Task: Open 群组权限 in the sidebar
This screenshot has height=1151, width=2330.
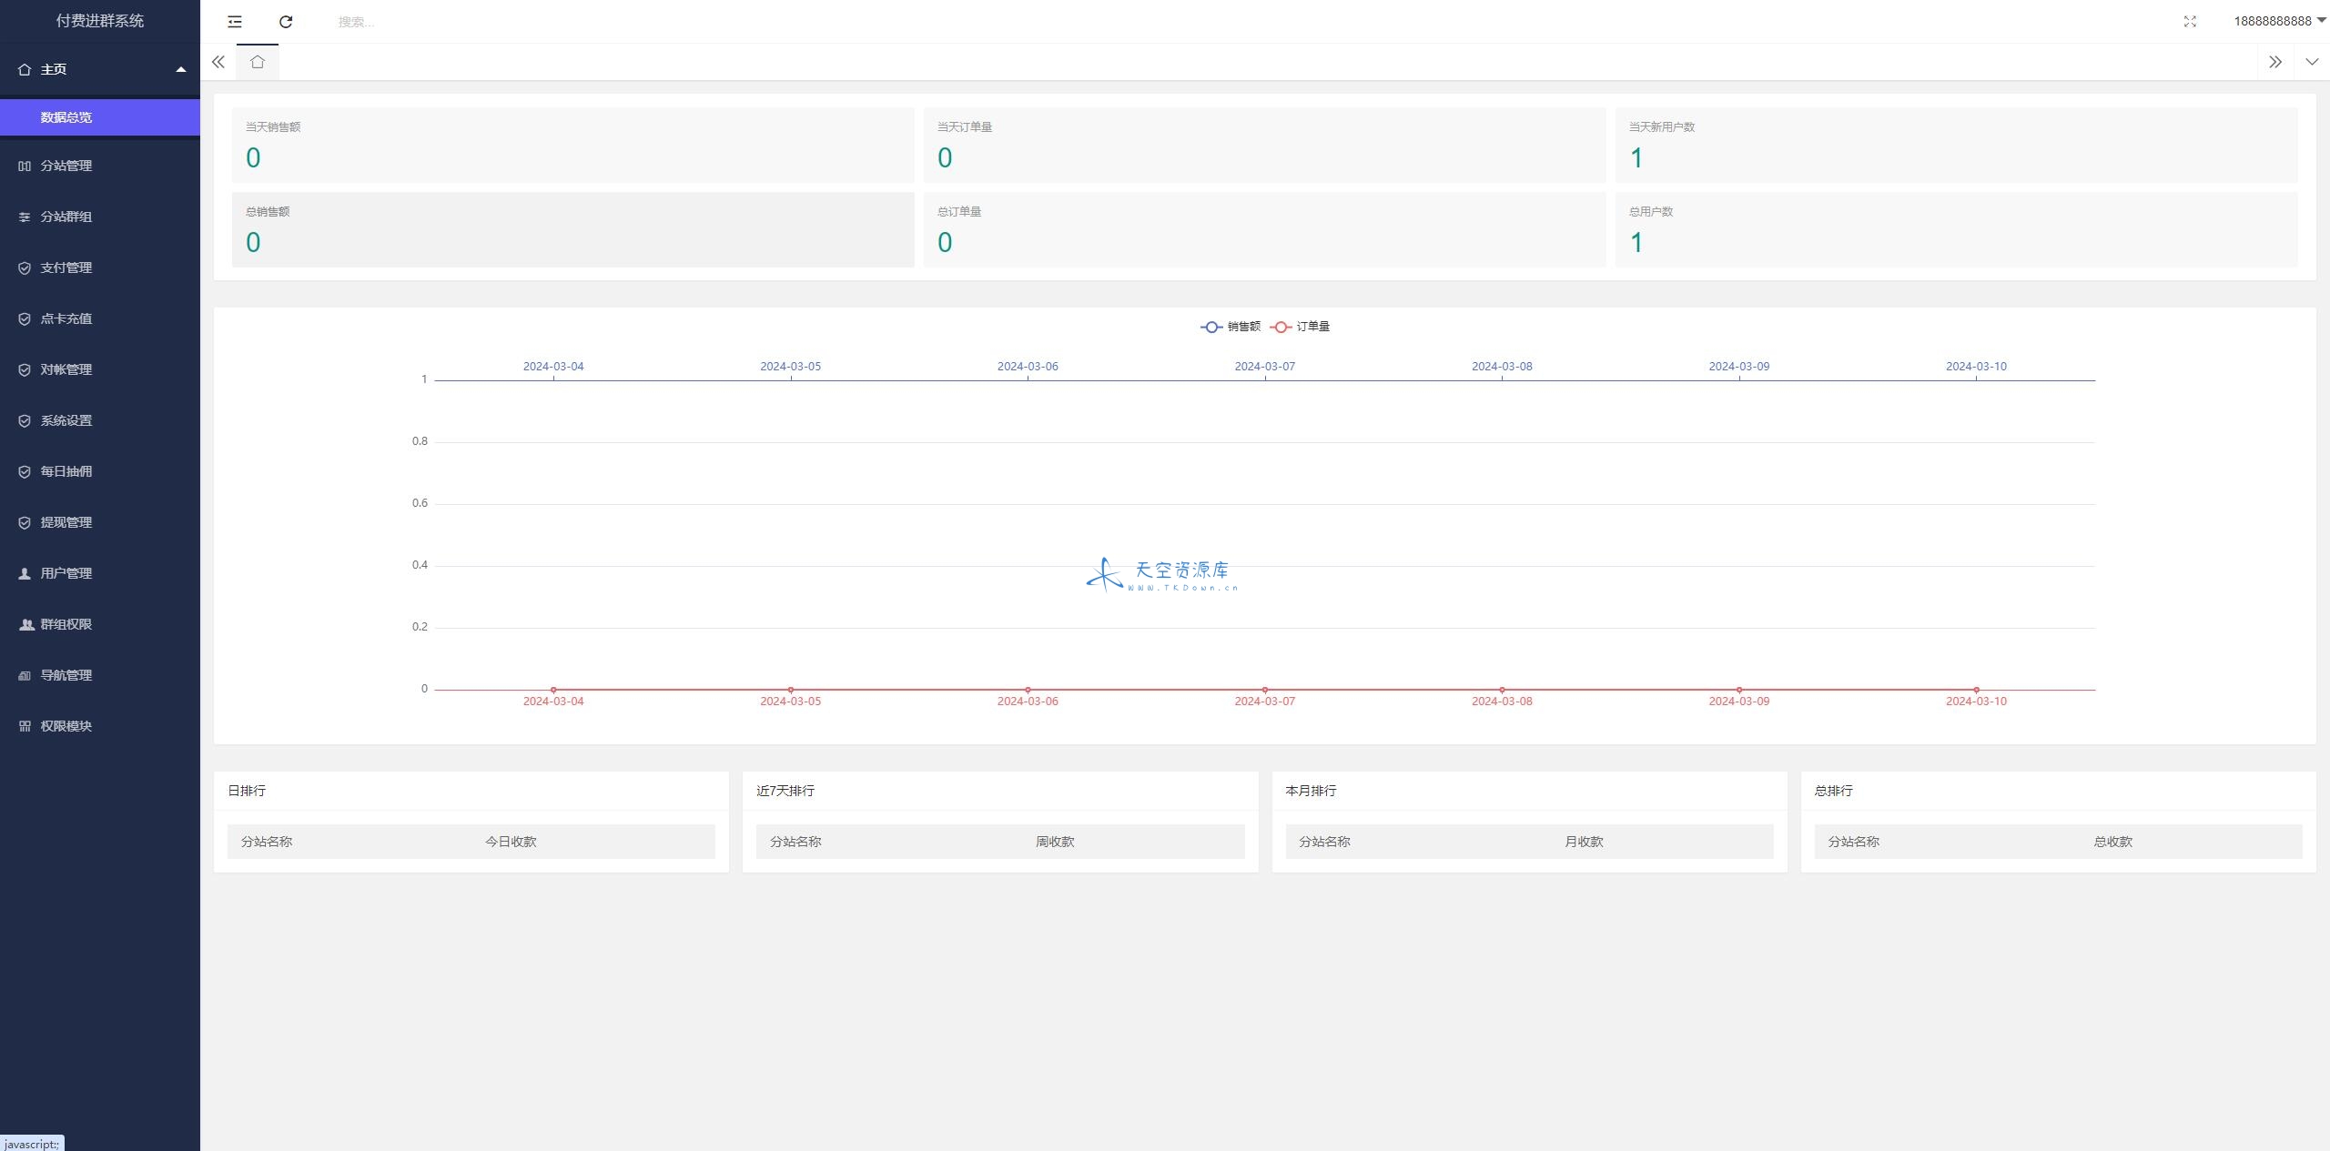Action: point(100,624)
